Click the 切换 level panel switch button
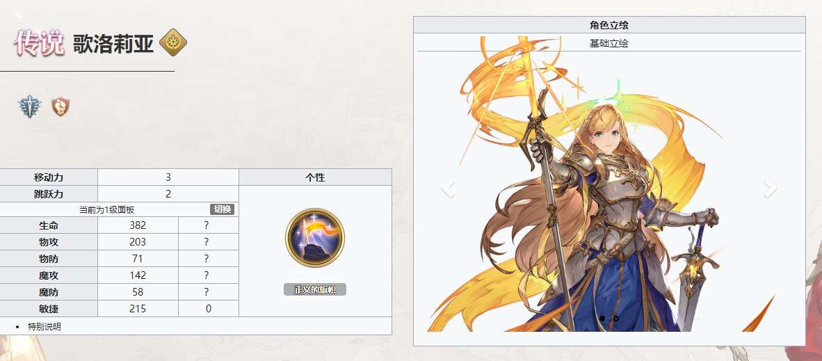Viewport: 822px width, 361px height. point(223,209)
